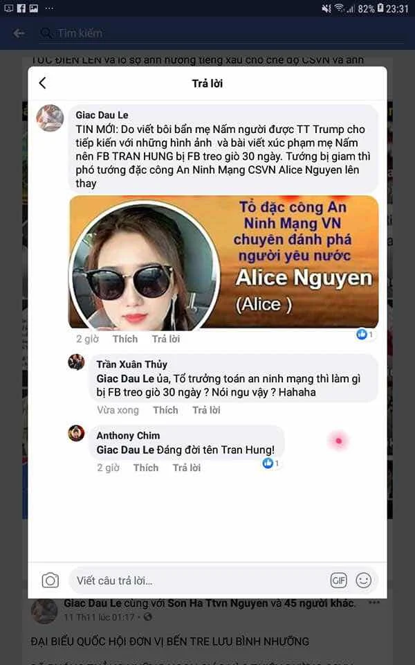Viewport: 415px width, 665px height.
Task: Open Trần Xuân Thủy's name link
Action: 131,364
